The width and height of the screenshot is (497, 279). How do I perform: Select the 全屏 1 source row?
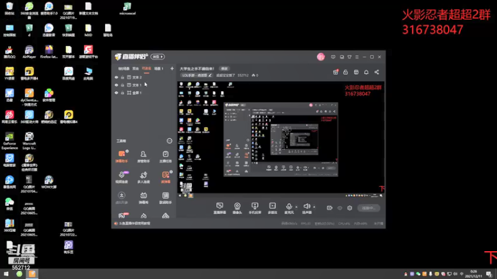point(144,92)
